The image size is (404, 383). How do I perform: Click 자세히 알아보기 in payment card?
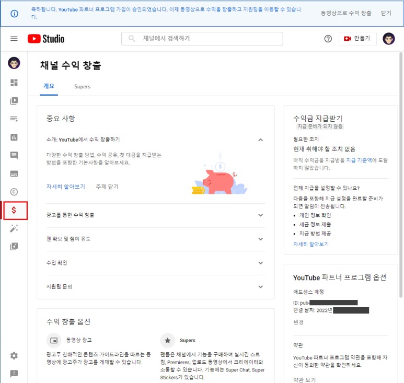(x=311, y=244)
